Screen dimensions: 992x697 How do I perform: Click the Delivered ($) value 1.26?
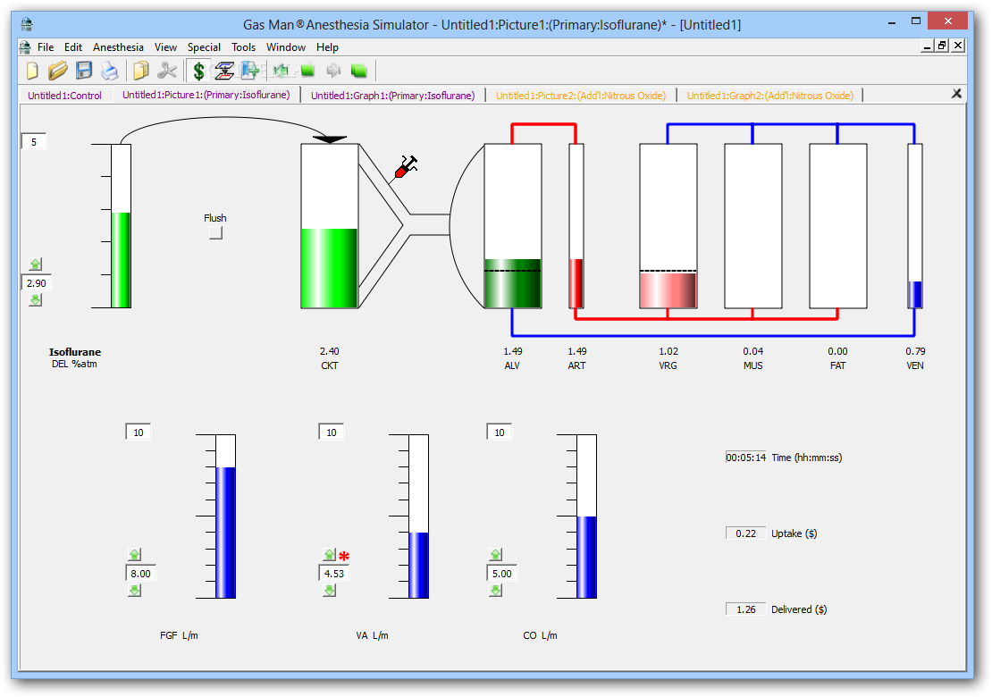[x=746, y=609]
